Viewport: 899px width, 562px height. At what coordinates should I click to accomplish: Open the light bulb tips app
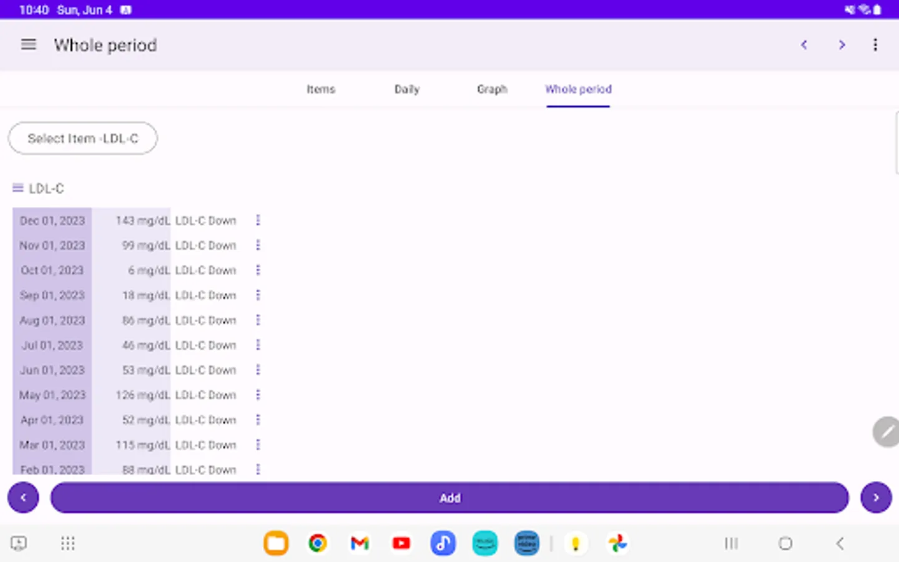click(x=576, y=543)
